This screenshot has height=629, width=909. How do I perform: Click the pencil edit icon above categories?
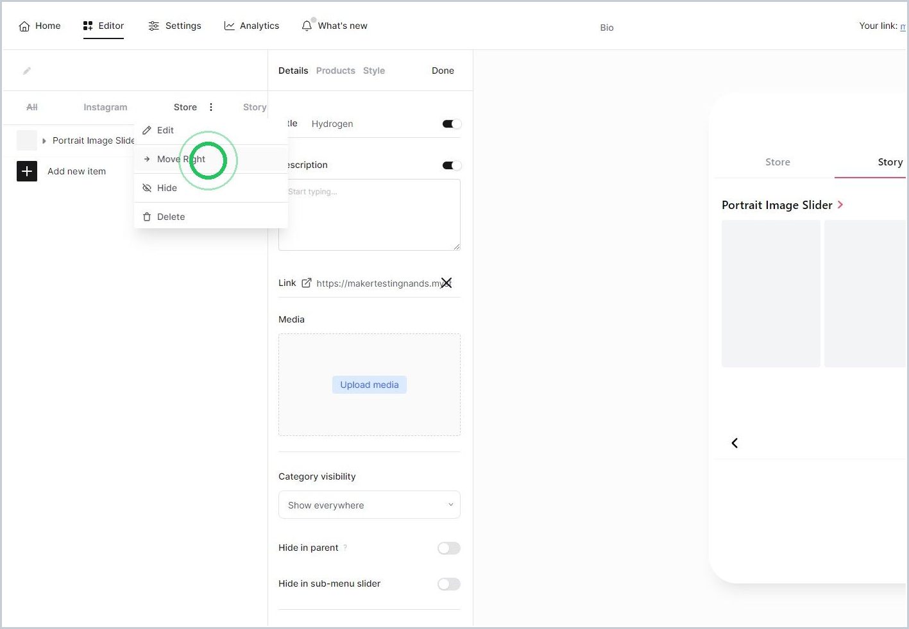[27, 71]
